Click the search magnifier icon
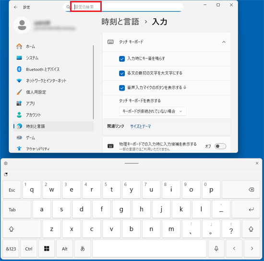This screenshot has width=264, height=261. click(x=68, y=7)
